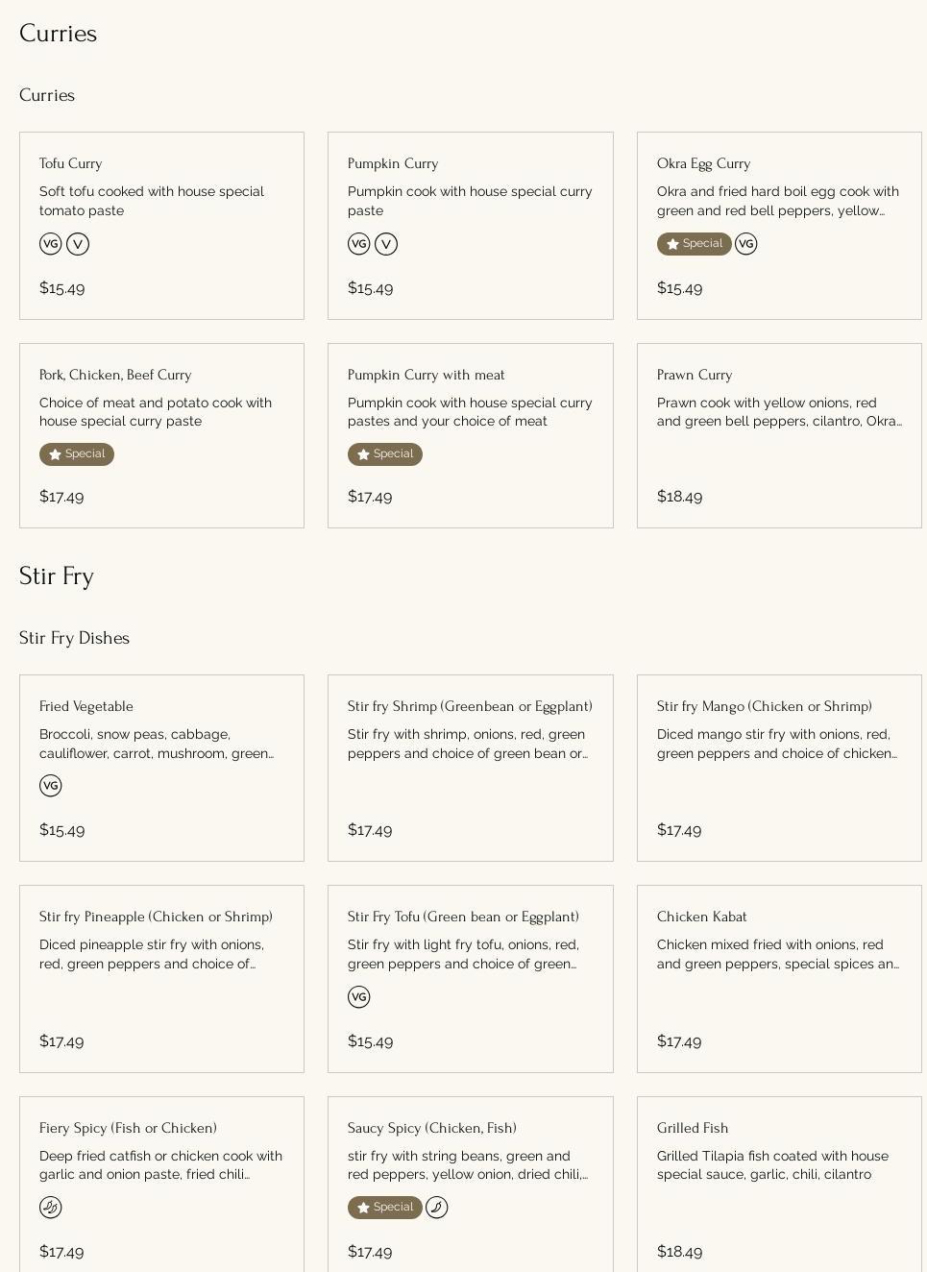Click the V vegan icon on Tofu Curry
Image resolution: width=927 pixels, height=1272 pixels.
point(78,244)
